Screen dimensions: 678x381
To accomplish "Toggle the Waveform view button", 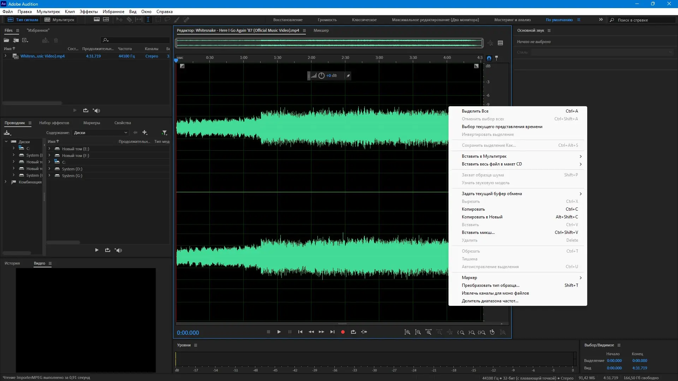I will [x=23, y=20].
